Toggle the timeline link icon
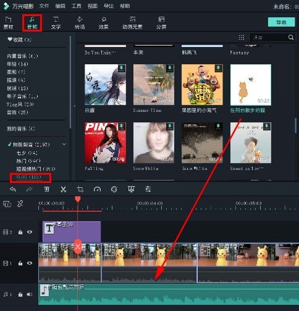Screen dimensions: 299x311 pyautogui.click(x=20, y=204)
